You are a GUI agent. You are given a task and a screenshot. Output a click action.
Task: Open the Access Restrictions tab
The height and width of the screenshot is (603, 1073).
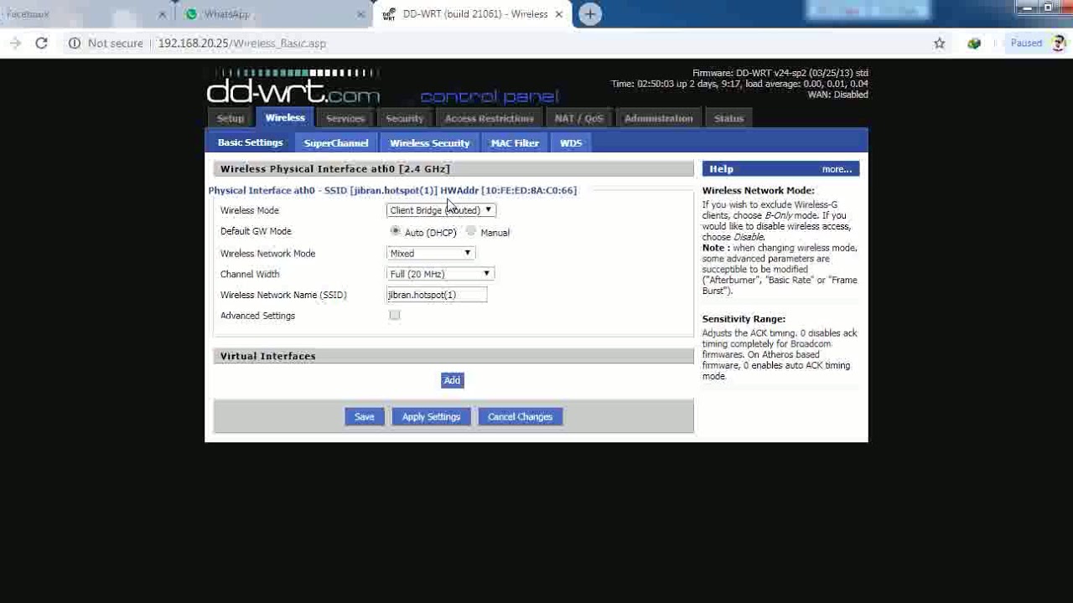click(x=490, y=118)
